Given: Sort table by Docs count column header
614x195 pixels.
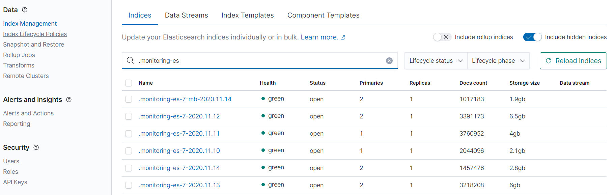Looking at the screenshot, I should (x=473, y=83).
